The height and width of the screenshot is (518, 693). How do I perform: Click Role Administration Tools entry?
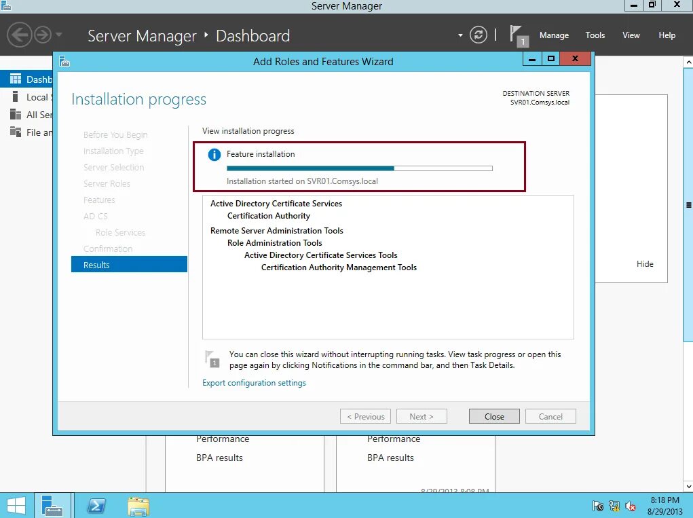click(274, 242)
